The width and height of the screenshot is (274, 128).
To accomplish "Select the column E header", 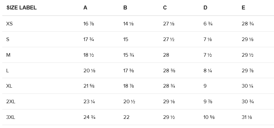I will [243, 8].
